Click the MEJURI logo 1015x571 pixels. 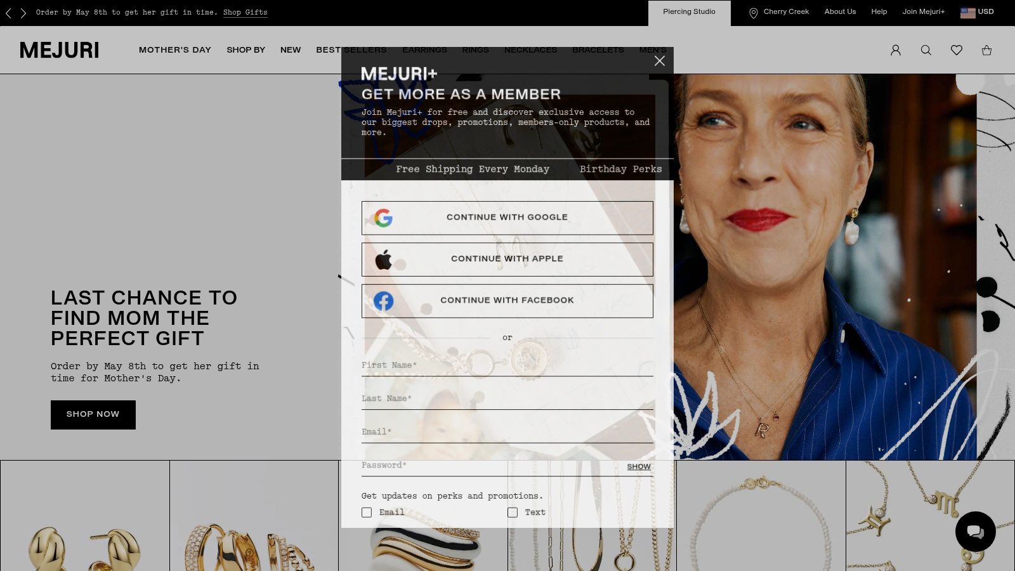click(60, 50)
